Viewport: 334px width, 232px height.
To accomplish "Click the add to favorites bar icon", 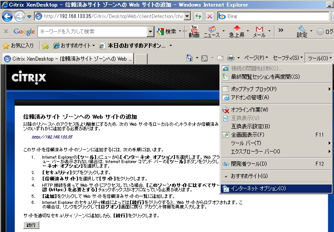I will [x=45, y=46].
